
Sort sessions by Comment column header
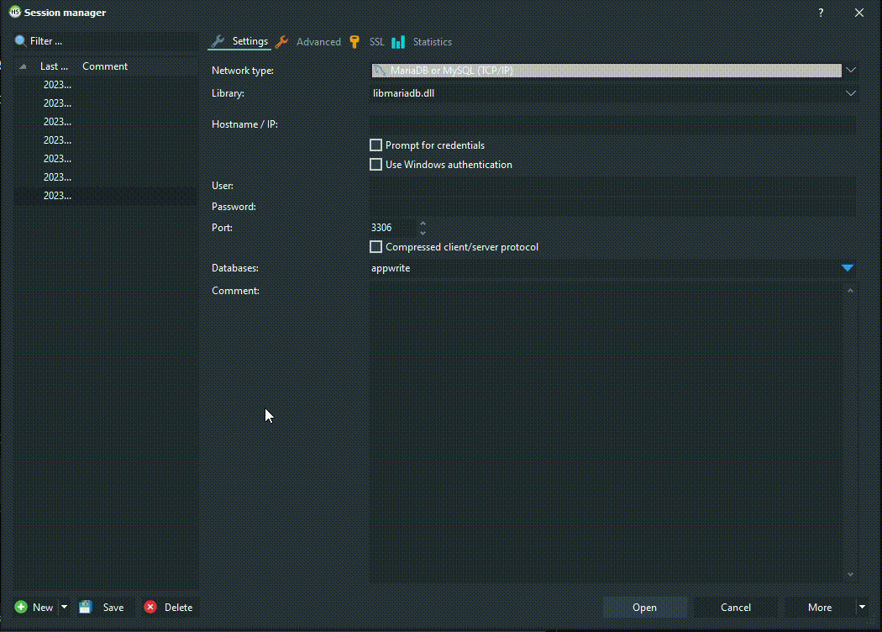click(x=105, y=66)
